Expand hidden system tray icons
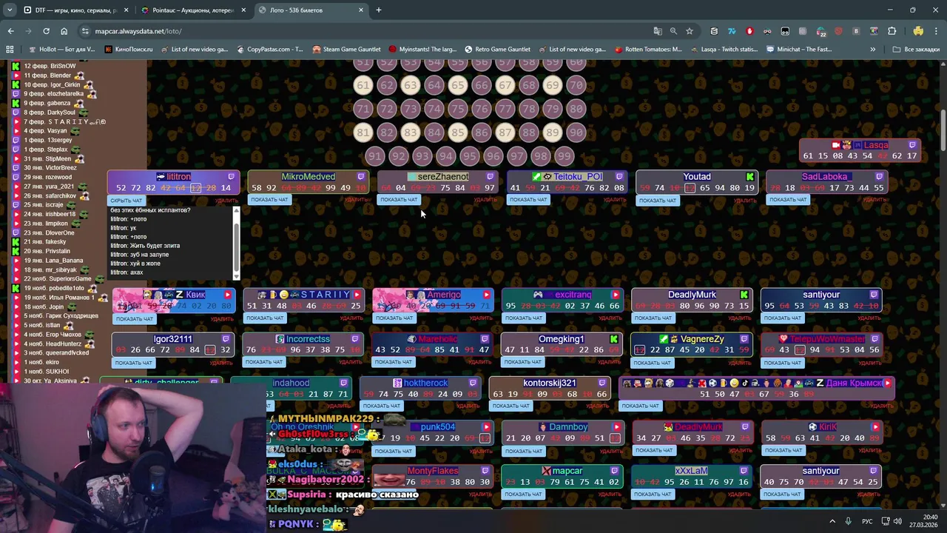Viewport: 947px width, 533px height. [x=832, y=521]
